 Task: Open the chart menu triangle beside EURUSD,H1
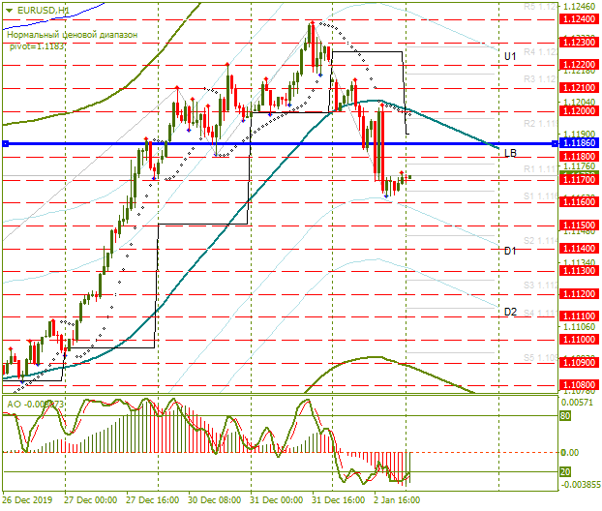pyautogui.click(x=9, y=11)
